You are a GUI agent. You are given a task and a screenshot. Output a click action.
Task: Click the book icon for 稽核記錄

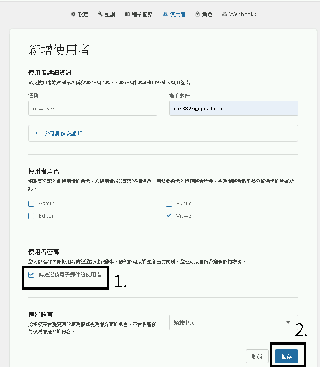(x=127, y=14)
